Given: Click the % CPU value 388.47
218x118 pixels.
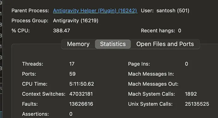Looking at the screenshot, I should coord(62,30).
